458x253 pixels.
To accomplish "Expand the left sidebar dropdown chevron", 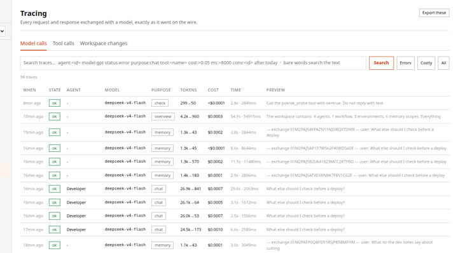I will pyautogui.click(x=3, y=31).
